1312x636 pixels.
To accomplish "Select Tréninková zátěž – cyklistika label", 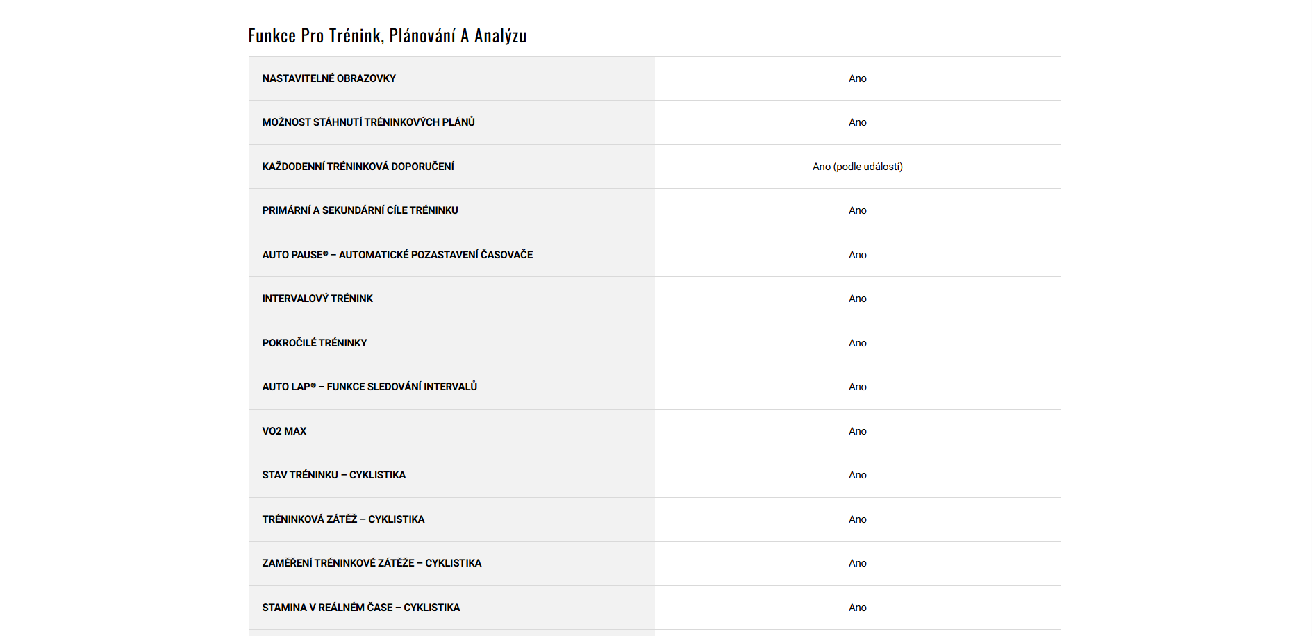I will [343, 519].
